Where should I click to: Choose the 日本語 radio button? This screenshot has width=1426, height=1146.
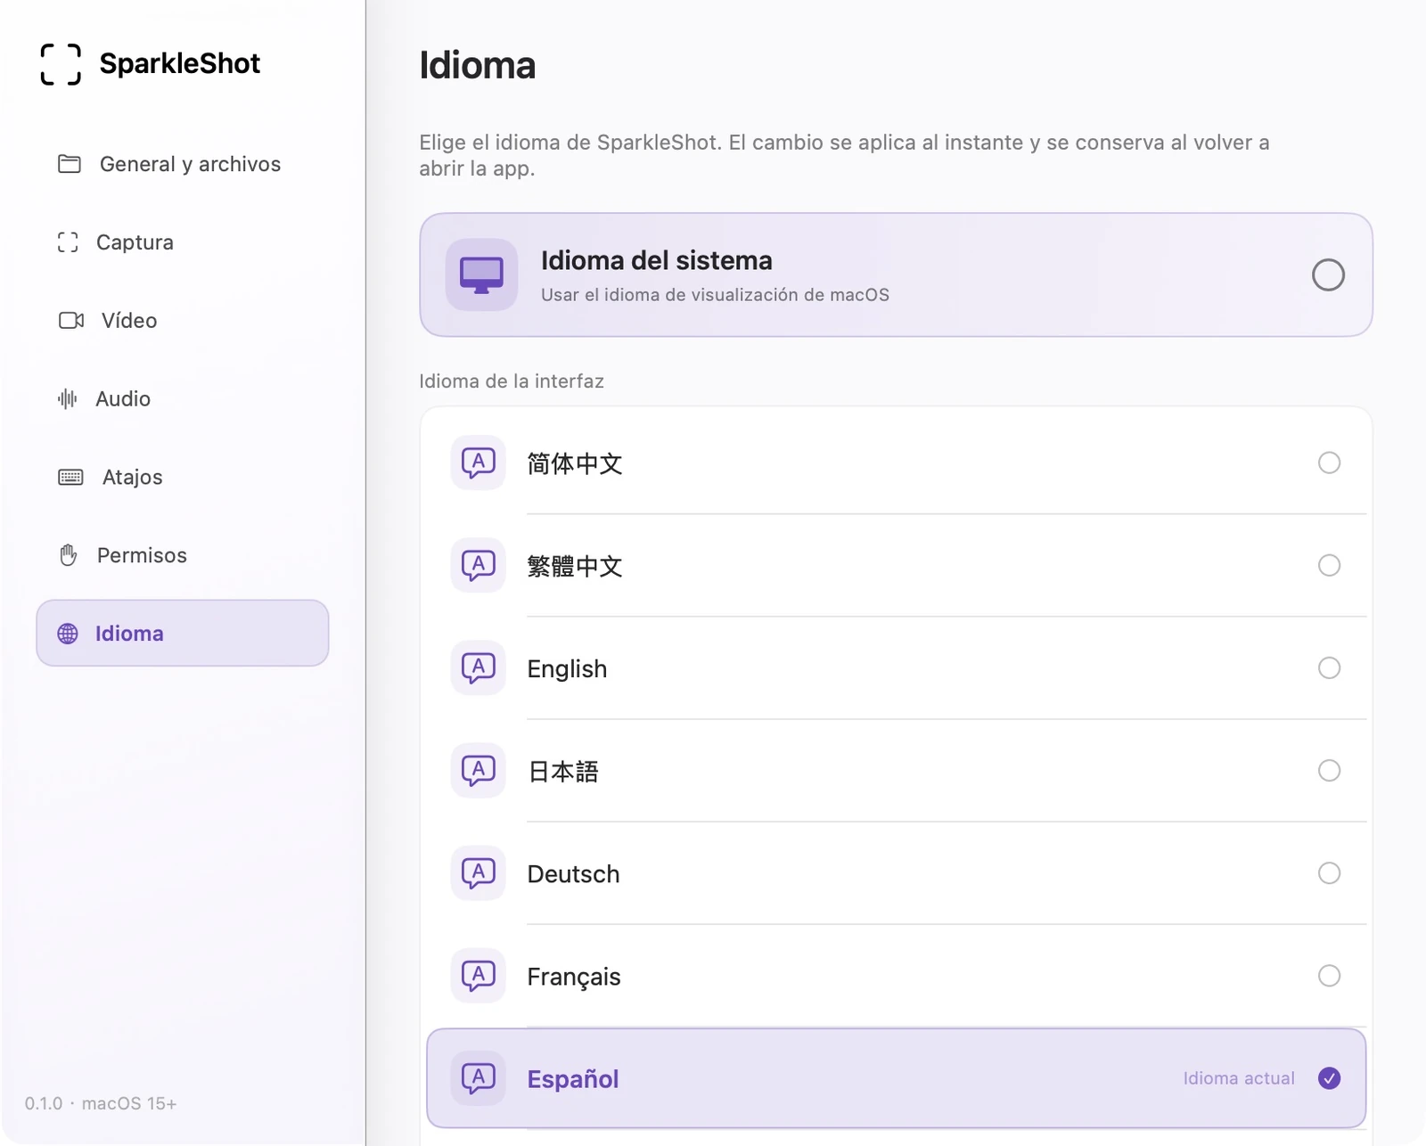[x=1329, y=770]
